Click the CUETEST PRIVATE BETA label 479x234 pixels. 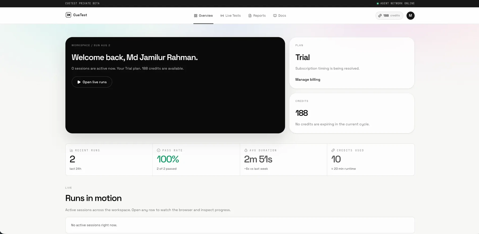[x=82, y=3]
